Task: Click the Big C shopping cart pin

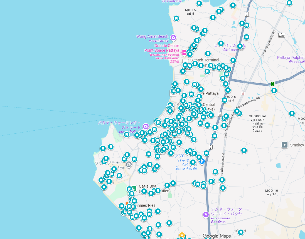Action: pyautogui.click(x=202, y=161)
